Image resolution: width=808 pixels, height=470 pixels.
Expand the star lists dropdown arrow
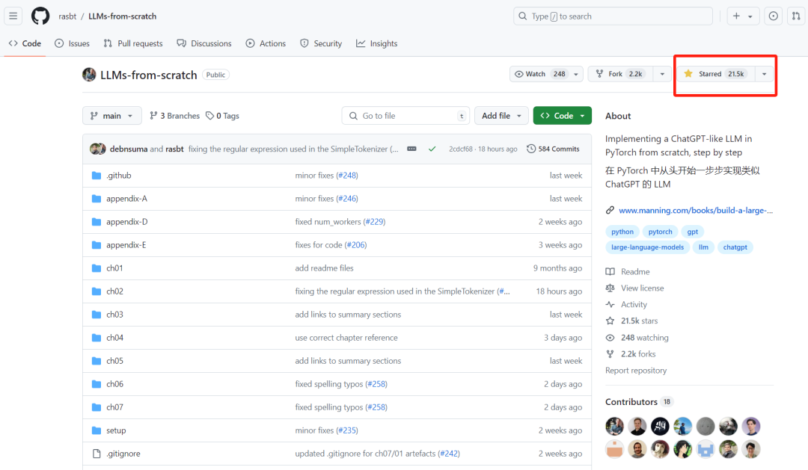pos(764,74)
